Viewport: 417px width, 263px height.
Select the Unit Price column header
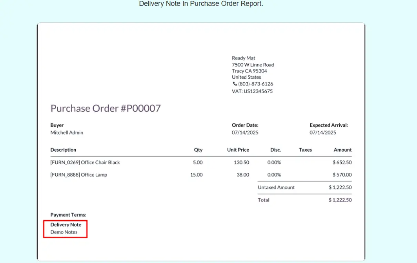[x=238, y=150]
